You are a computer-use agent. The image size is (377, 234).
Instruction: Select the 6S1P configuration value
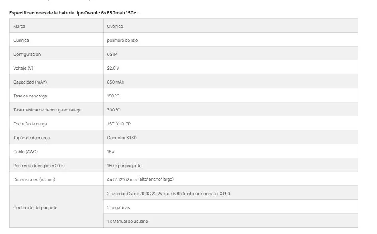click(x=112, y=54)
